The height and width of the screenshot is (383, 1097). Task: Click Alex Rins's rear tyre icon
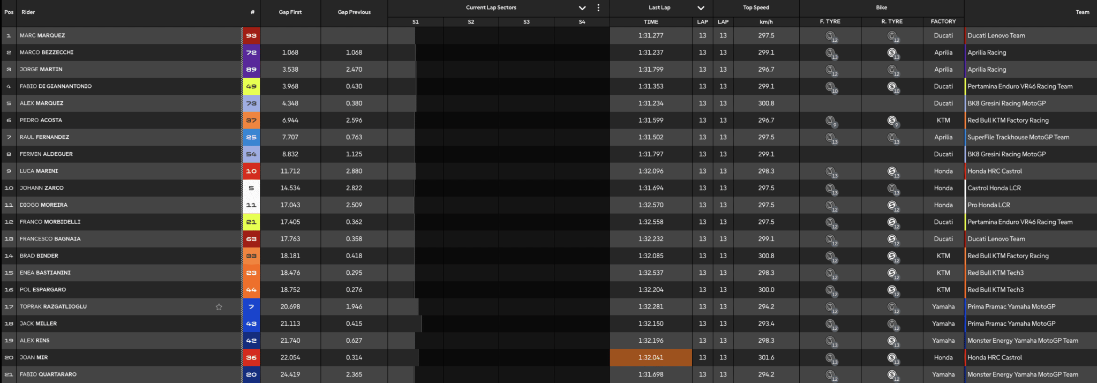[893, 342]
